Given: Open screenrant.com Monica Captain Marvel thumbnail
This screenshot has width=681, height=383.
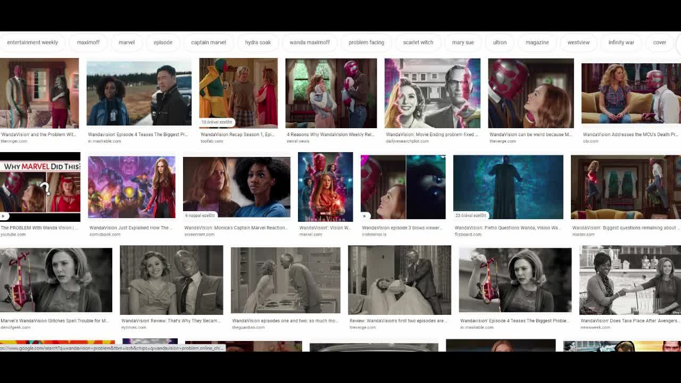Looking at the screenshot, I should 237,187.
